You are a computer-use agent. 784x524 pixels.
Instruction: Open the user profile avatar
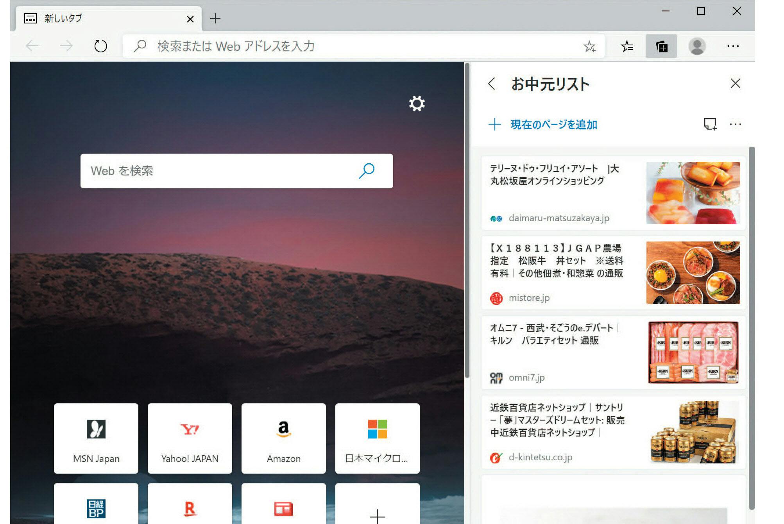[x=696, y=46]
